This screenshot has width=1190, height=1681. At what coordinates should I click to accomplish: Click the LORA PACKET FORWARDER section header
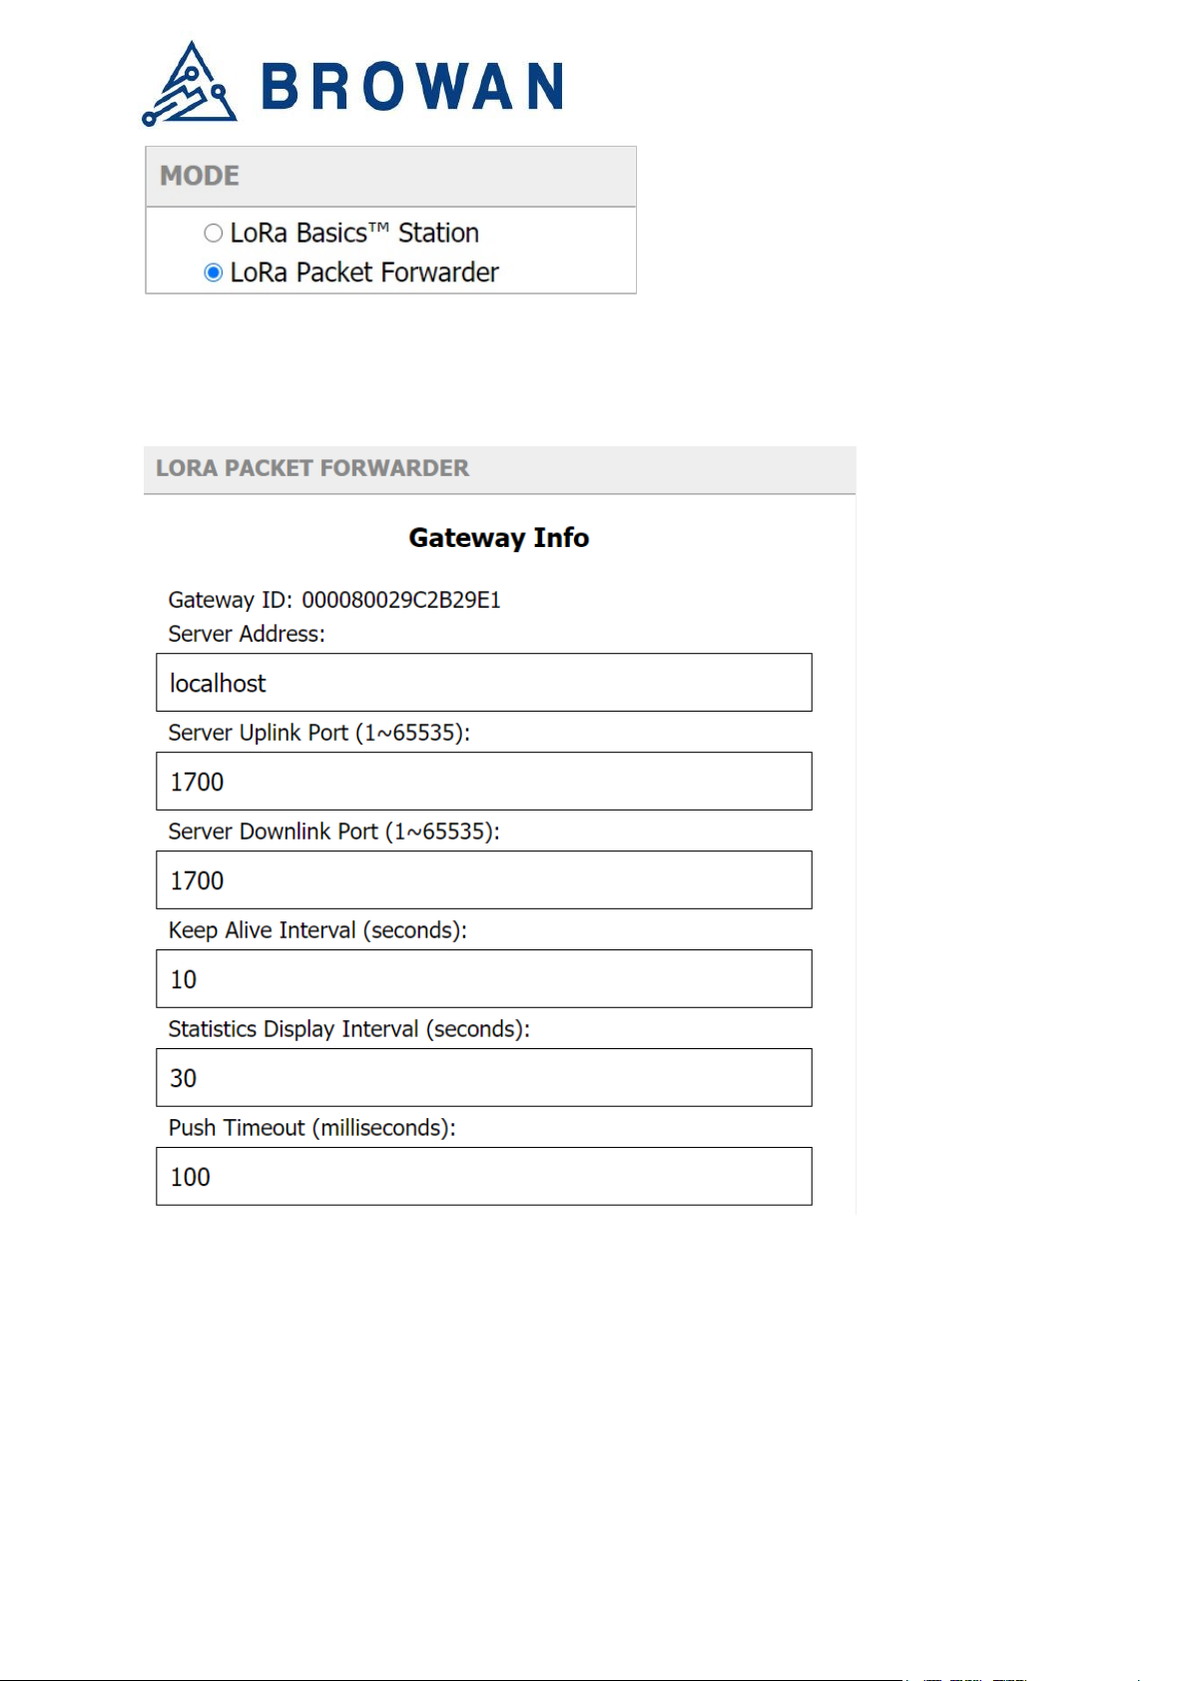(499, 469)
